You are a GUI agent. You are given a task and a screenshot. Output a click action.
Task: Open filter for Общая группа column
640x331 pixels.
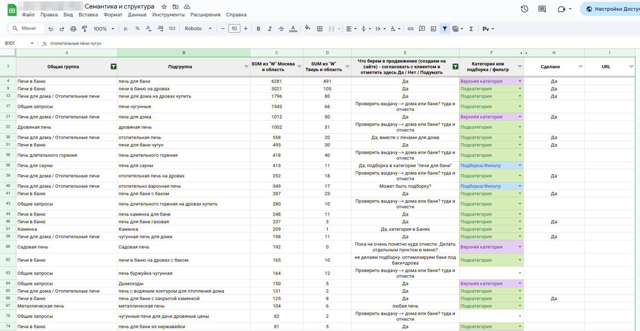tap(113, 67)
